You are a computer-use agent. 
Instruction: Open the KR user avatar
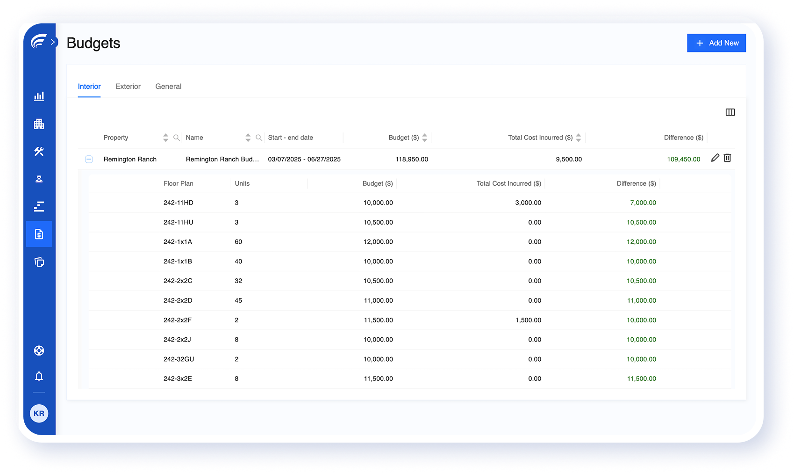pyautogui.click(x=39, y=414)
